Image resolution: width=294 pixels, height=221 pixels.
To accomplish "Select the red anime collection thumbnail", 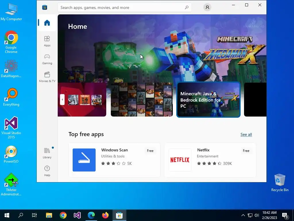I will coord(82,99).
